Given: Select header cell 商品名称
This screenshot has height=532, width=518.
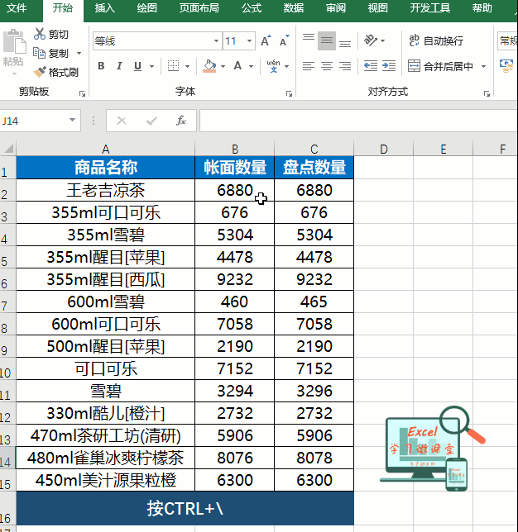Looking at the screenshot, I should tap(105, 167).
